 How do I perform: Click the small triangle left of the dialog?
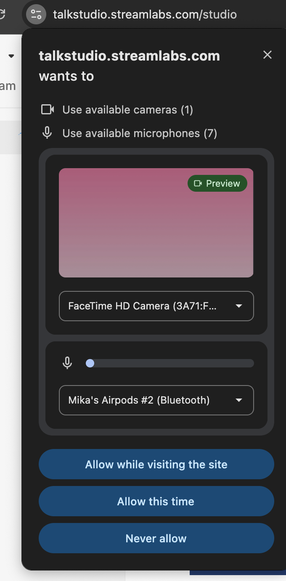tap(11, 56)
